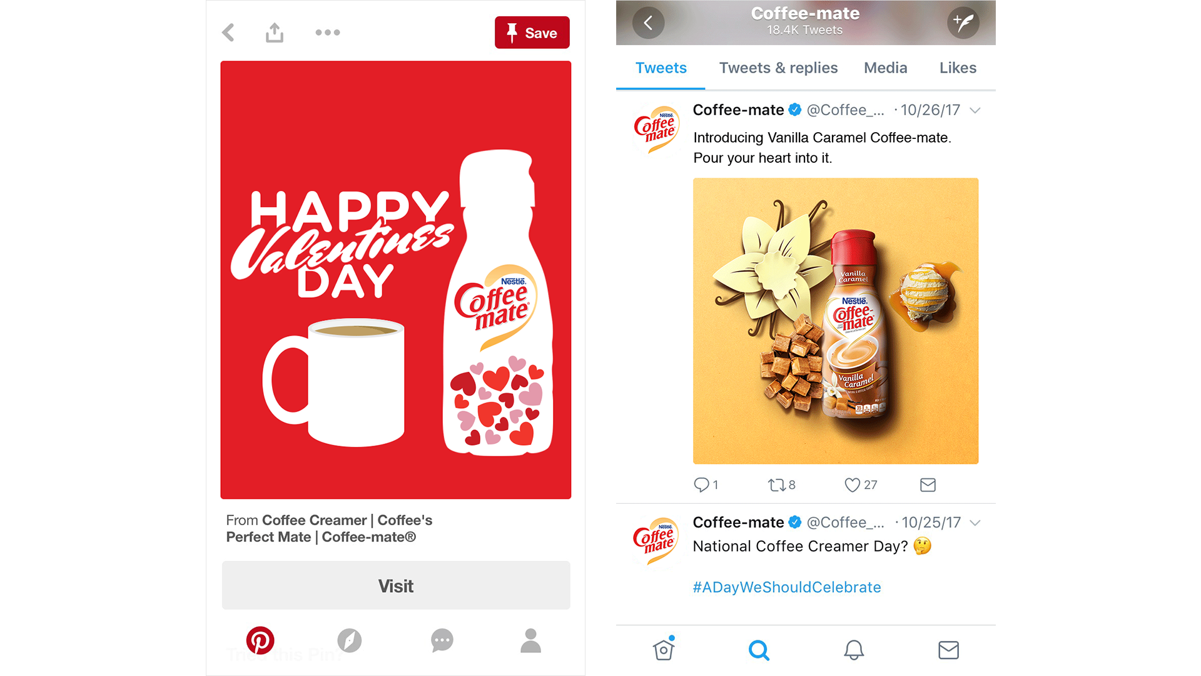Expand the 10/25/17 tweet's dropdown chevron

[x=975, y=523]
